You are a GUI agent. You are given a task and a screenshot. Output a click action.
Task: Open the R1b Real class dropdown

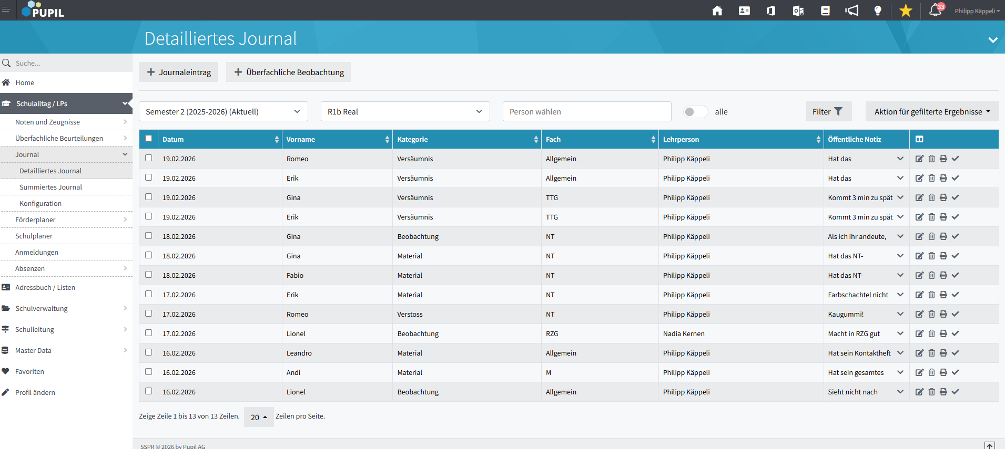coord(405,112)
